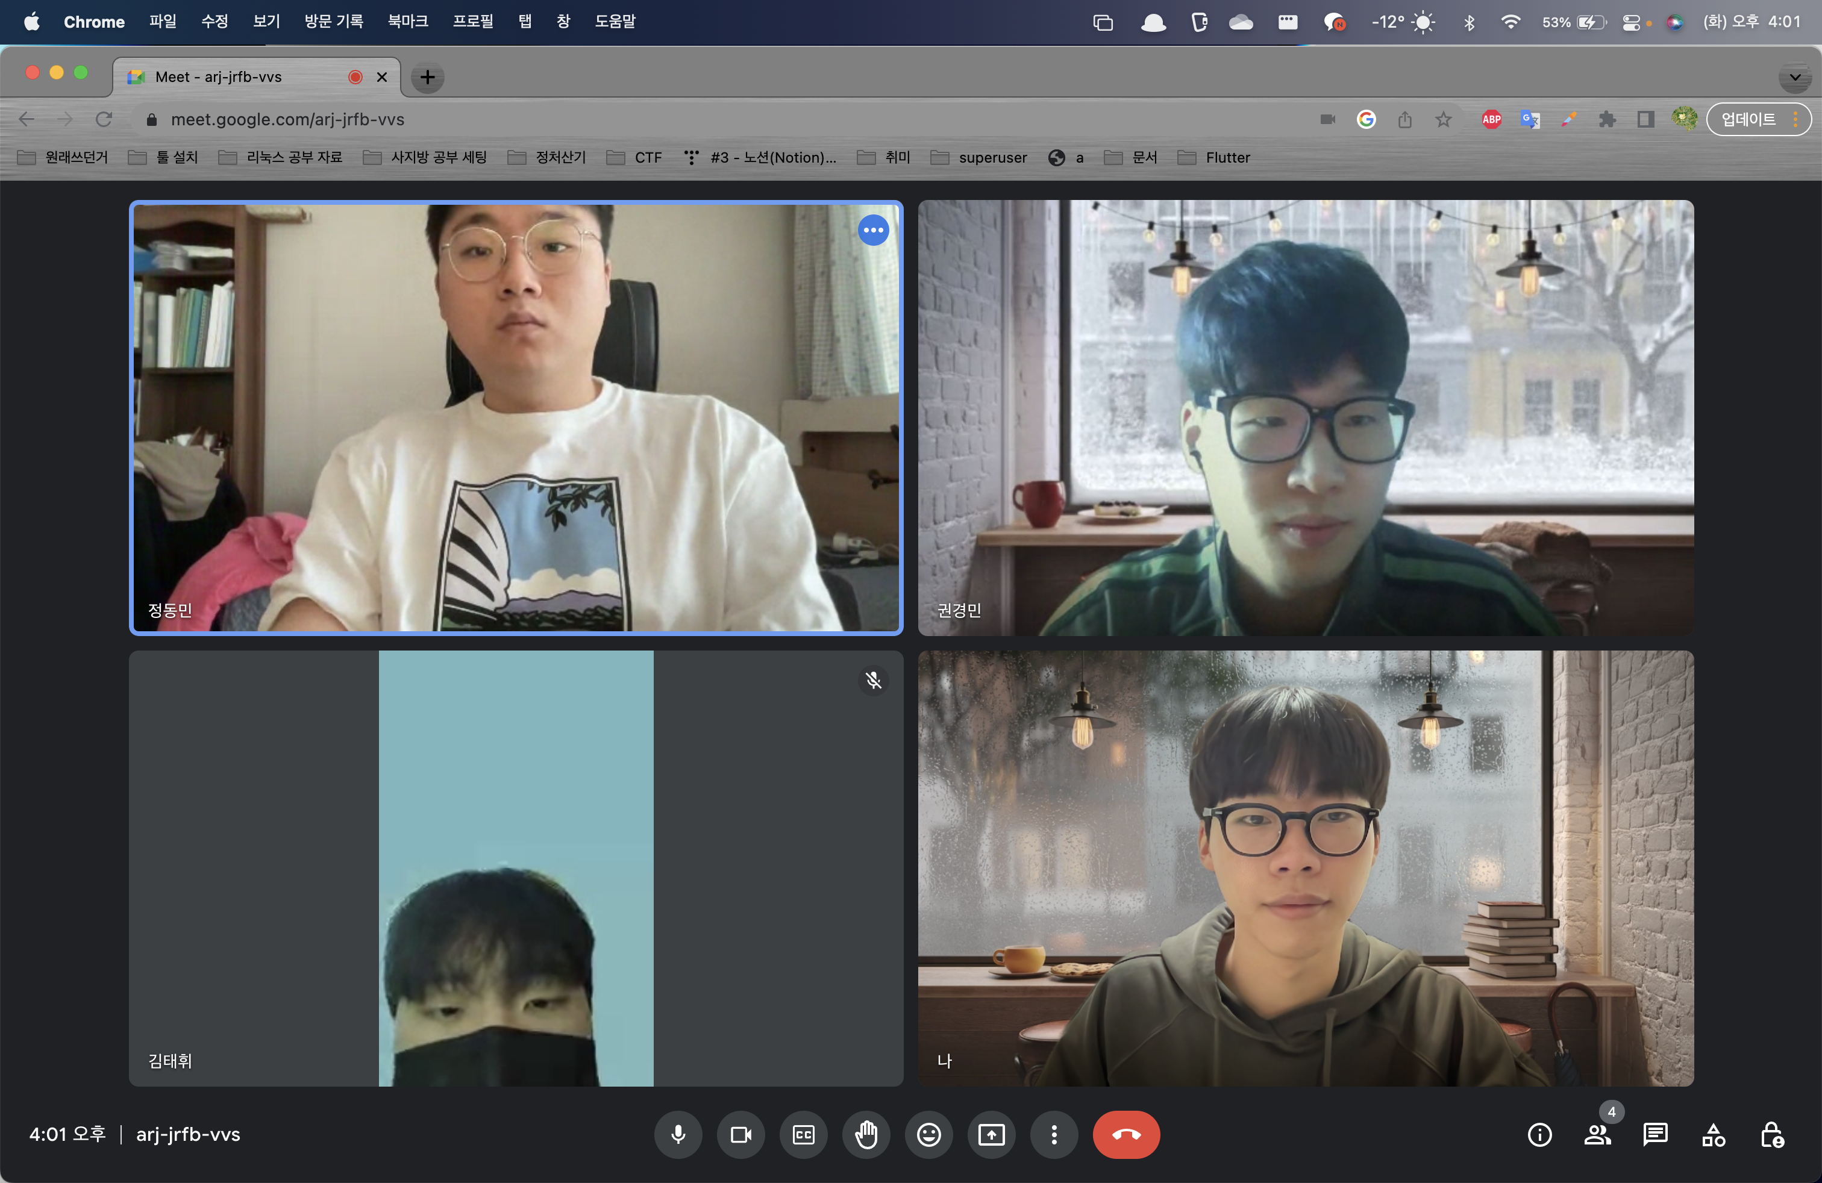The height and width of the screenshot is (1183, 1822).
Task: Open the emoji reactions panel
Action: coord(928,1134)
